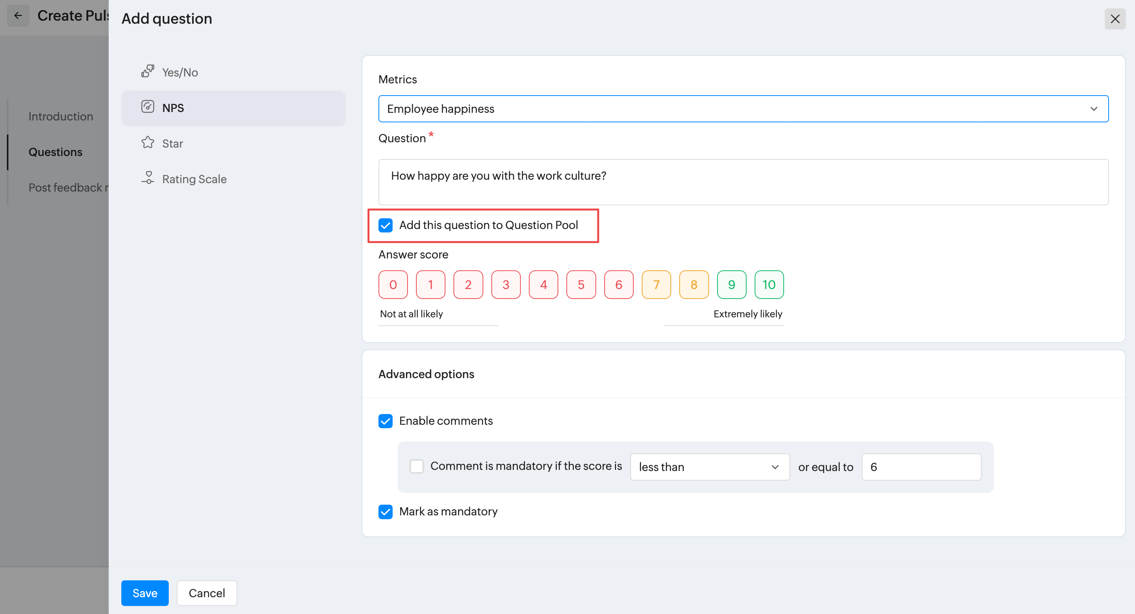Image resolution: width=1135 pixels, height=614 pixels.
Task: Select answer score 0
Action: (x=393, y=285)
